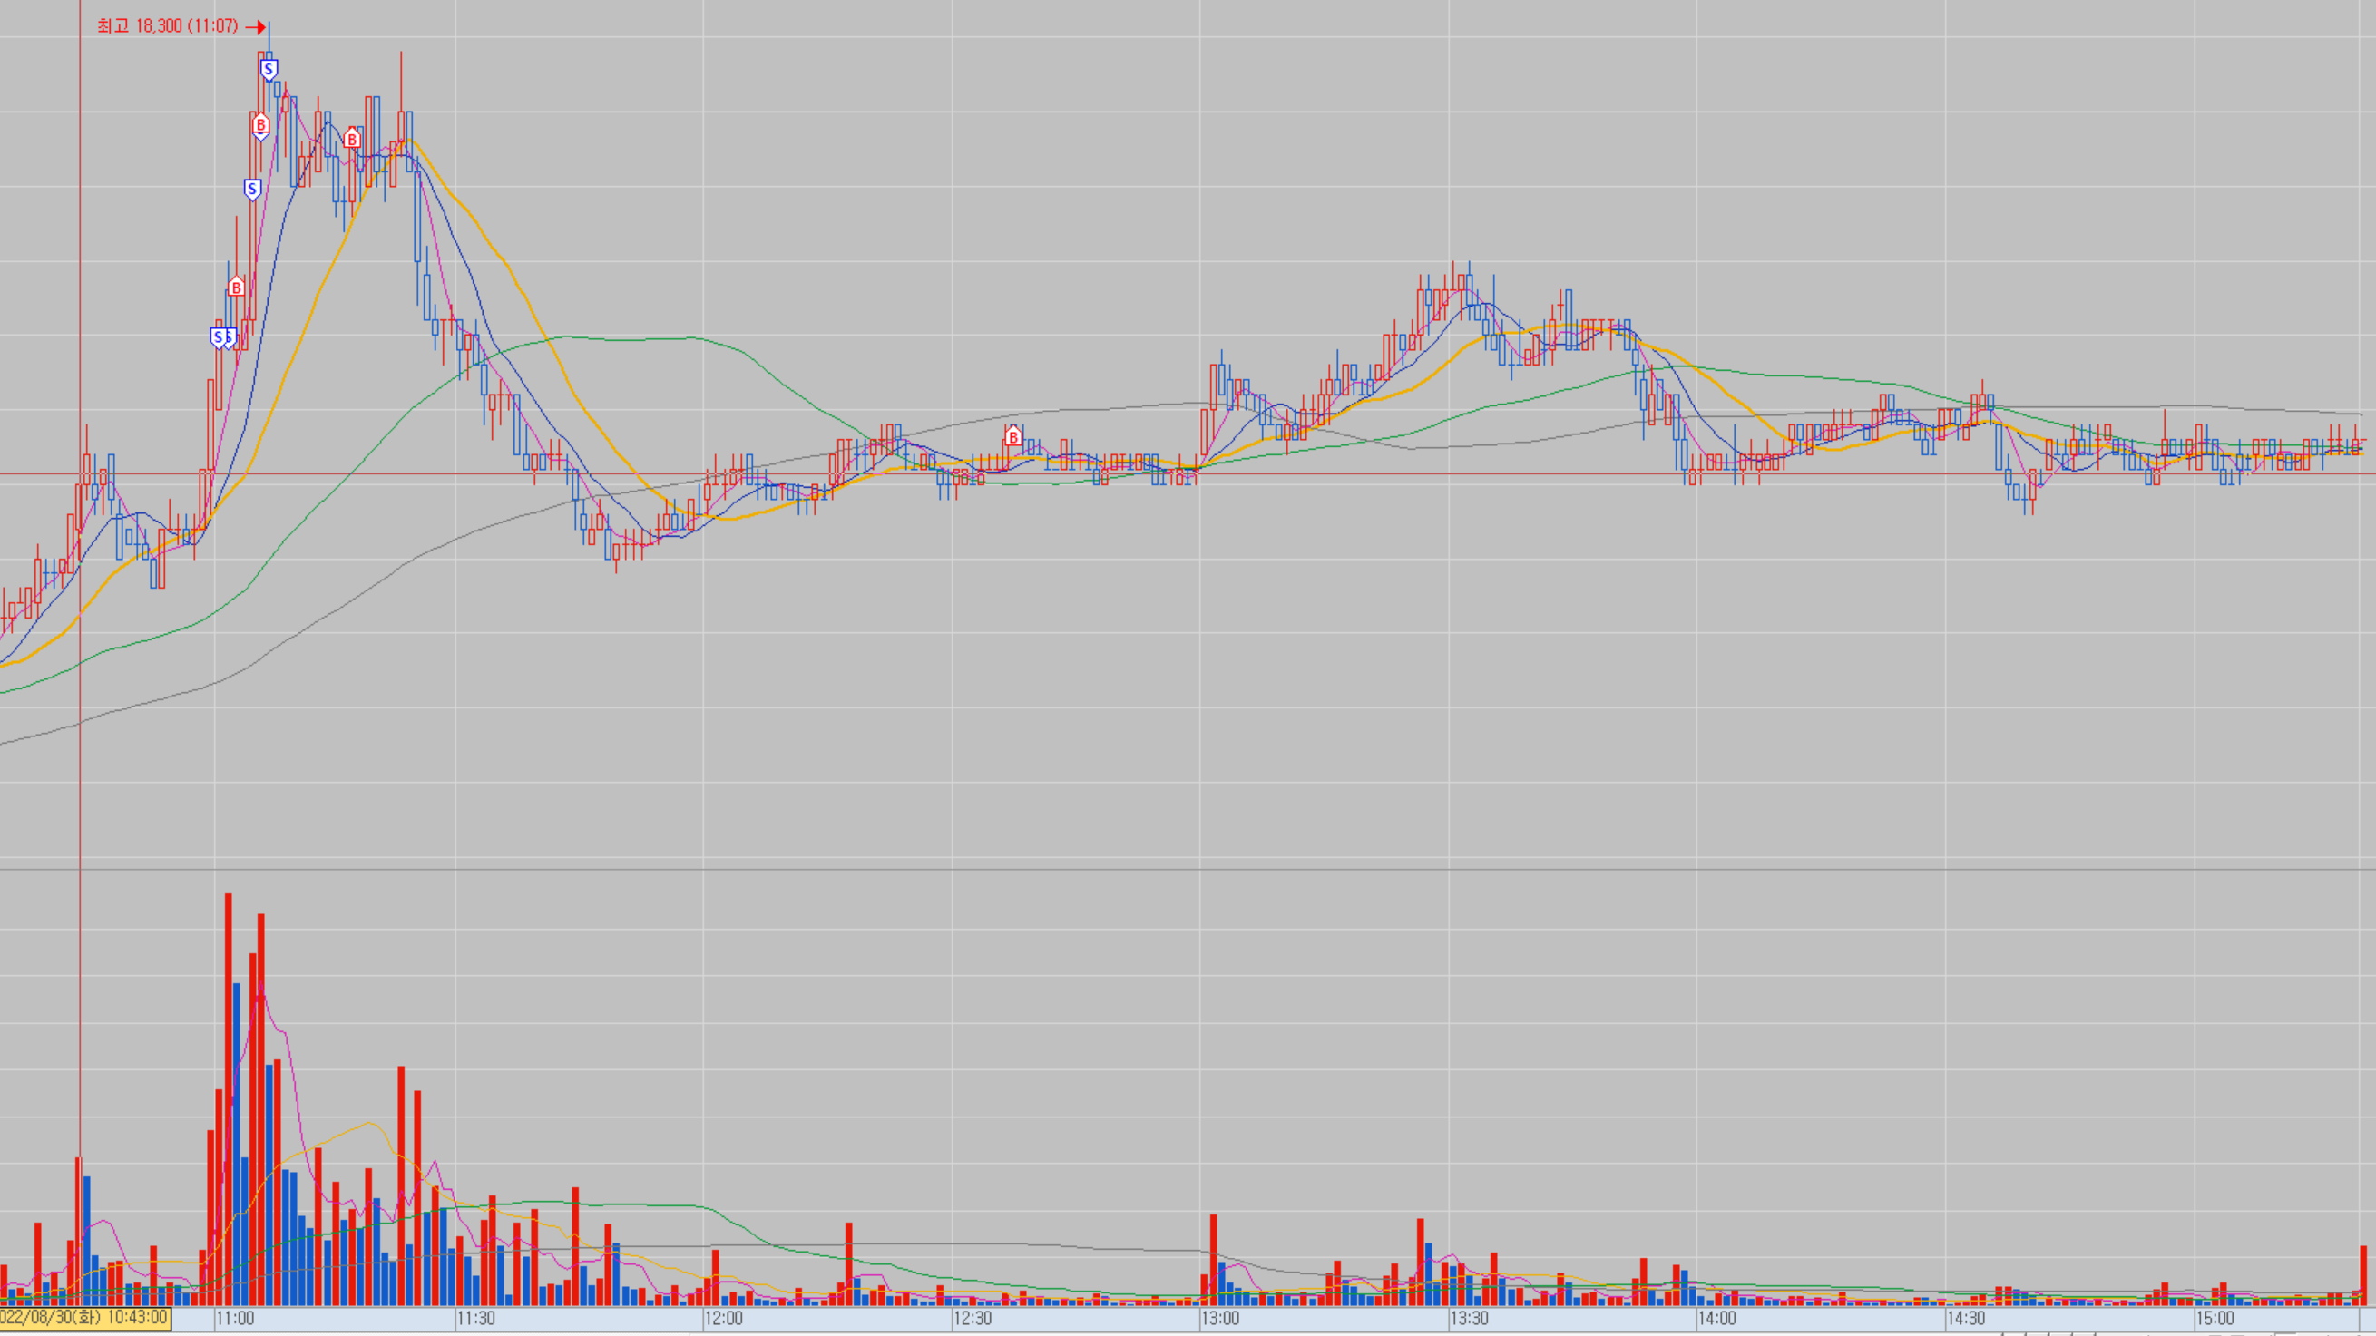Select the B buy marker near 11:15
This screenshot has width=2376, height=1336.
pos(351,140)
